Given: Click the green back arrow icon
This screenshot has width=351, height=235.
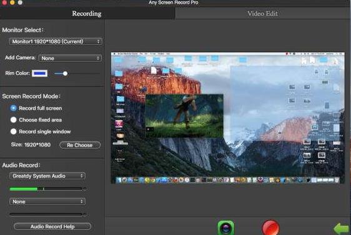Looking at the screenshot, I should point(342,229).
